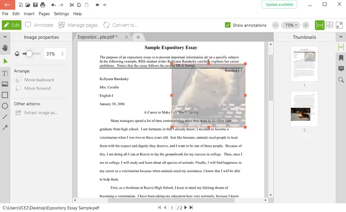Image resolution: width=346 pixels, height=212 pixels.
Task: Open Manage pages mode
Action: coord(78,25)
